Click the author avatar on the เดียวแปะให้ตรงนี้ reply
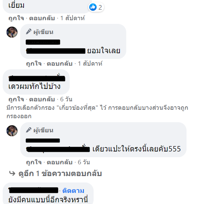Viewport: 200px width, 204px height. pos(12,131)
